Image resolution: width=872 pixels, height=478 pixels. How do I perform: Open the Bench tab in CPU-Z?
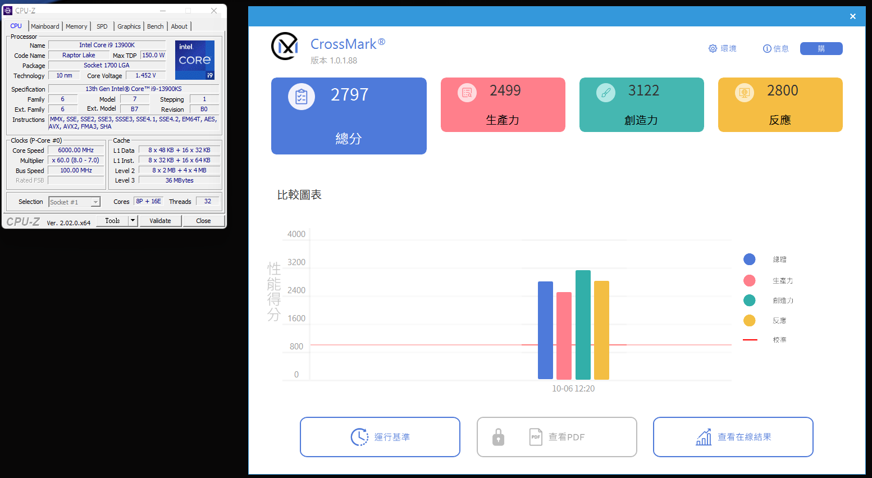click(x=156, y=26)
